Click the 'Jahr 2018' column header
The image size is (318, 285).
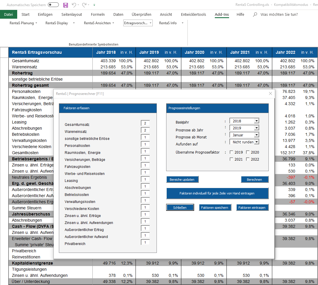pyautogui.click(x=106, y=52)
